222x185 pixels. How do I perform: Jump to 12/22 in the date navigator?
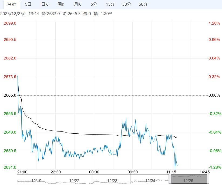74,180
